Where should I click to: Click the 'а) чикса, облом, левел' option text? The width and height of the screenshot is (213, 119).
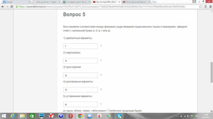[x=103, y=111]
